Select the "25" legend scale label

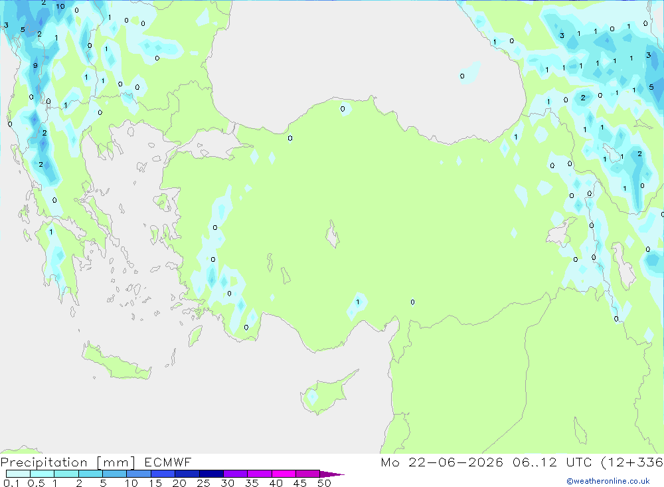[x=203, y=483]
